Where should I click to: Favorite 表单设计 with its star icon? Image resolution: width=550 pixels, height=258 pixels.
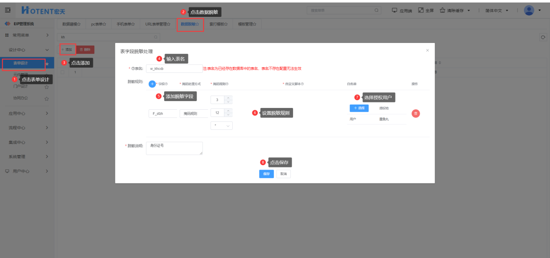pos(47,64)
